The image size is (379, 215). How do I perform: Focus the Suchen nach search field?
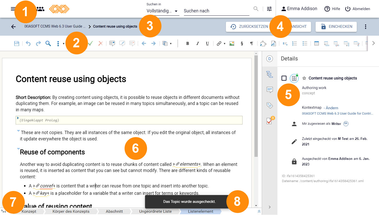pyautogui.click(x=217, y=11)
